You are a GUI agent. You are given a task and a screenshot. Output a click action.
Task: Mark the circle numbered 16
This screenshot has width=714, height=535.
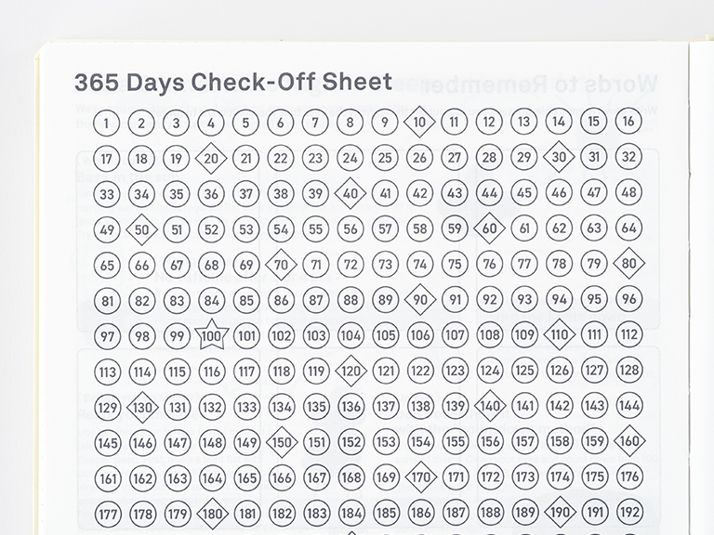coord(629,122)
